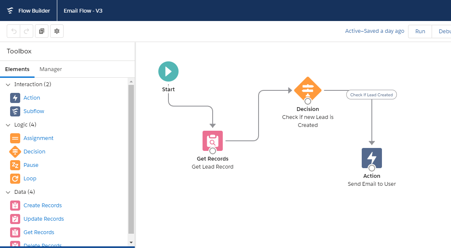
Task: Collapse the Logic section
Action: (8, 124)
